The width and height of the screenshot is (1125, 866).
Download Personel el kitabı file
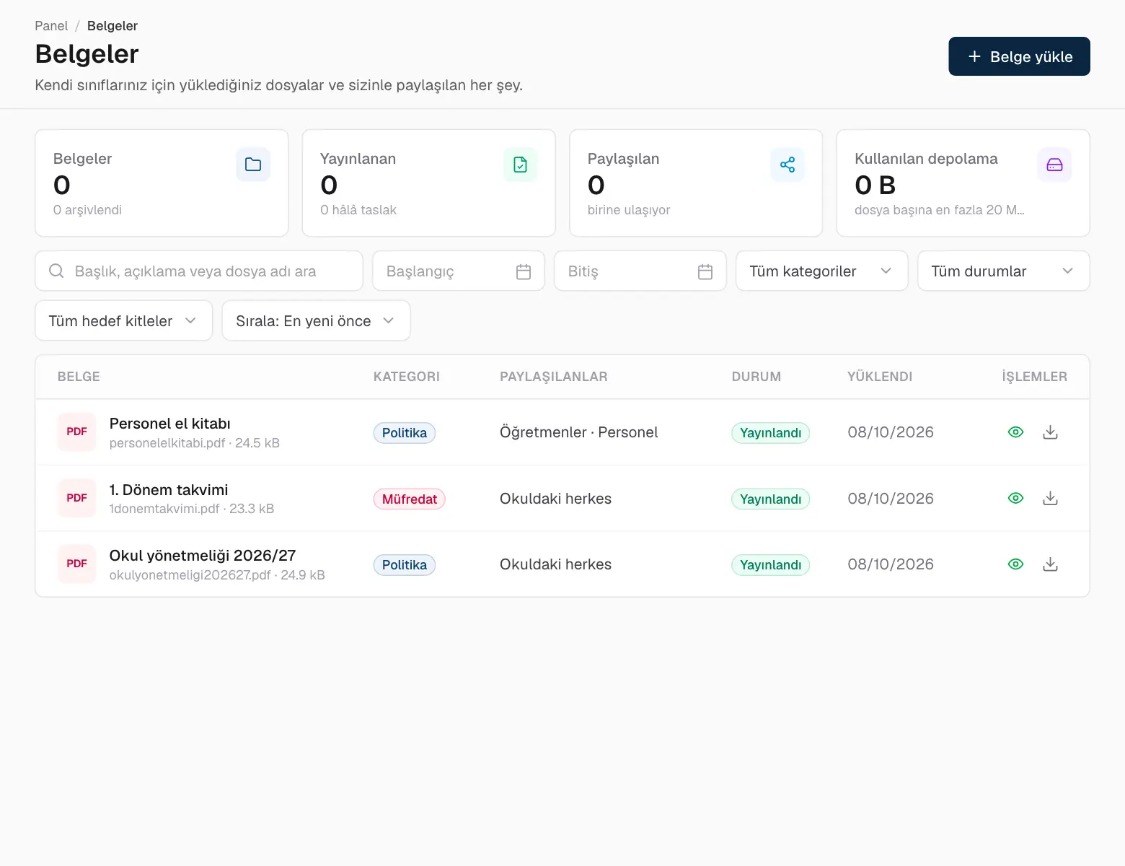[x=1051, y=432]
